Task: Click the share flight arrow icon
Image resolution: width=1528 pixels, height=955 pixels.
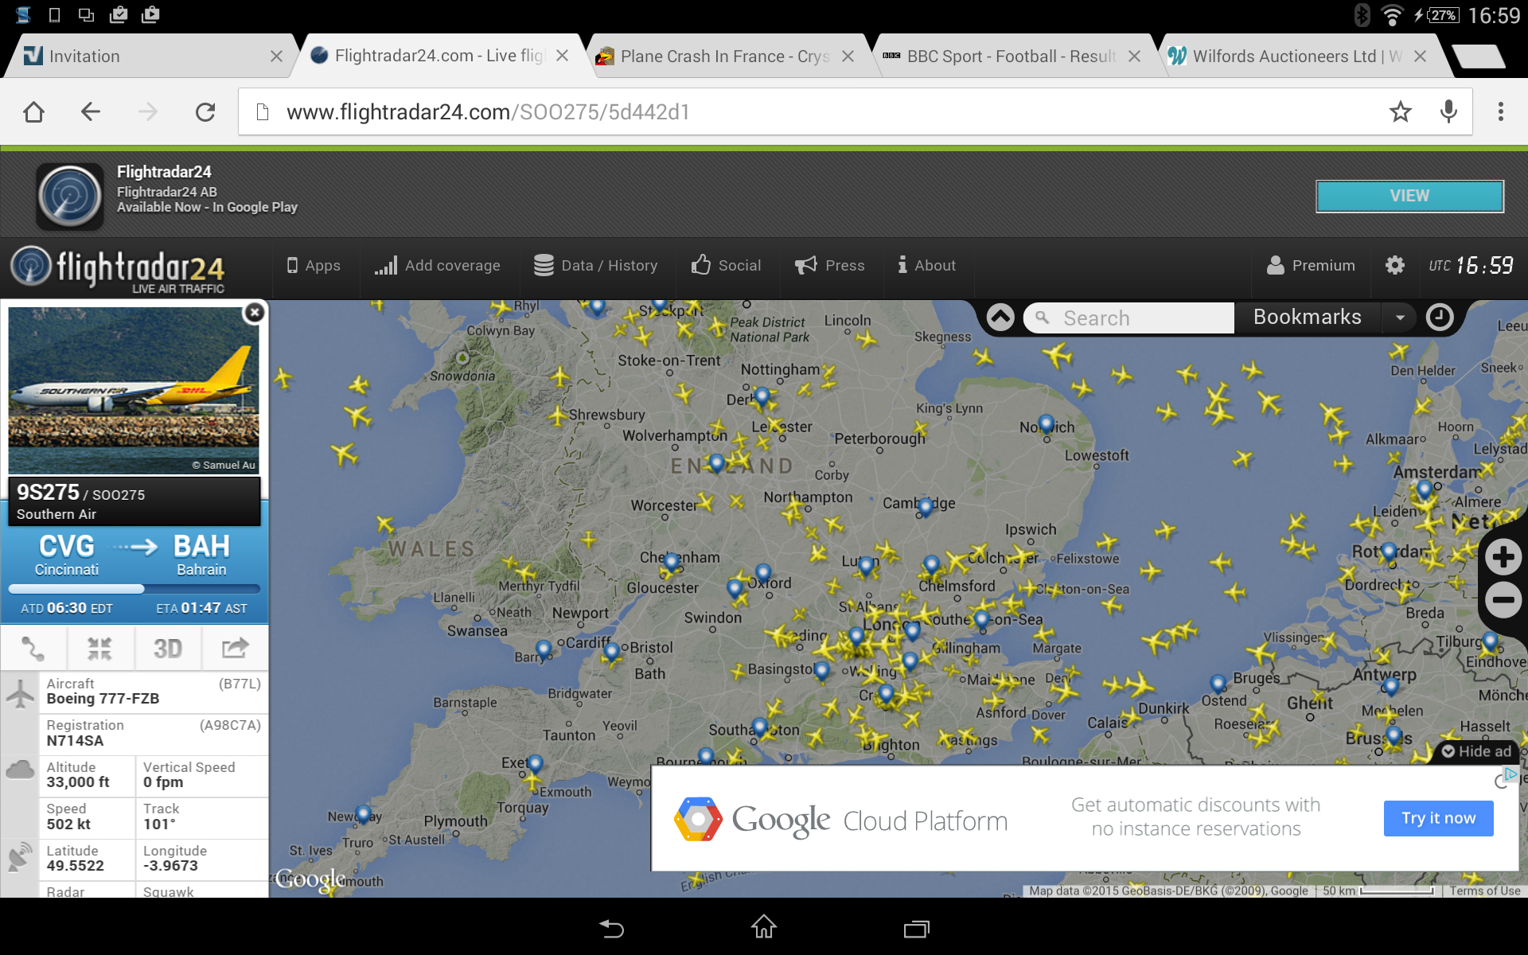Action: coord(235,649)
